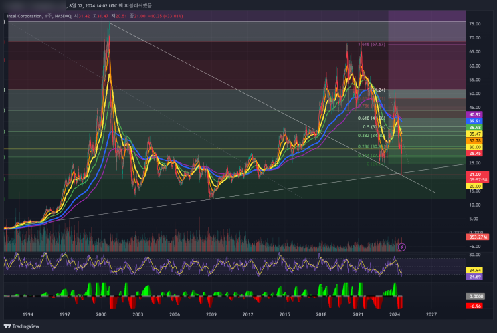Click the purple 40.92 price label
497x333 pixels.
click(474, 115)
